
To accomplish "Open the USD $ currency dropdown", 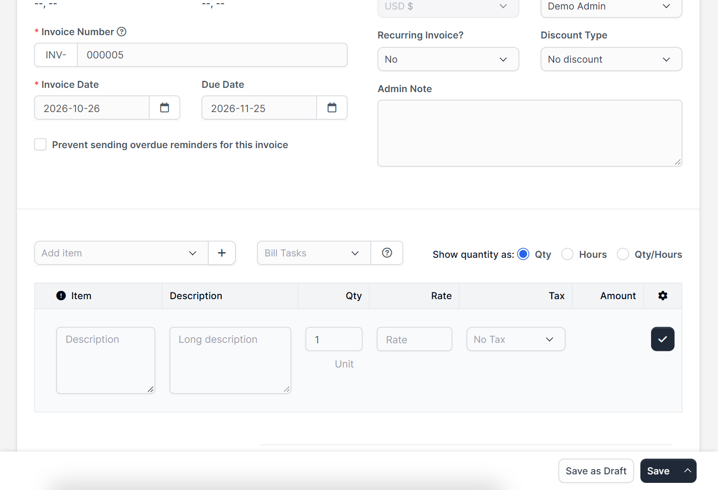I will (448, 7).
